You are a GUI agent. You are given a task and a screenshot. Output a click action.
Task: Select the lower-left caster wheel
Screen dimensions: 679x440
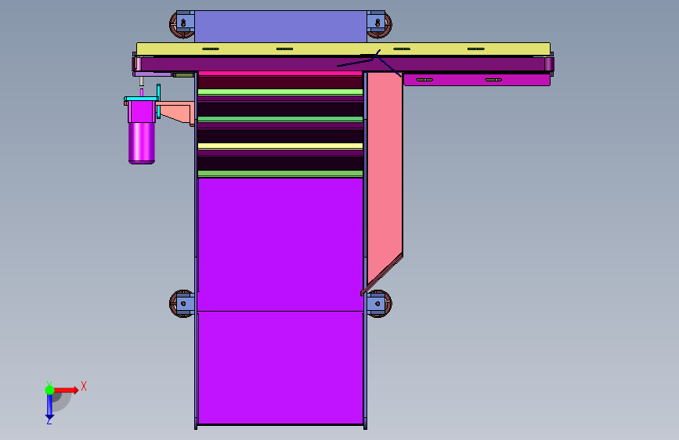tap(182, 304)
